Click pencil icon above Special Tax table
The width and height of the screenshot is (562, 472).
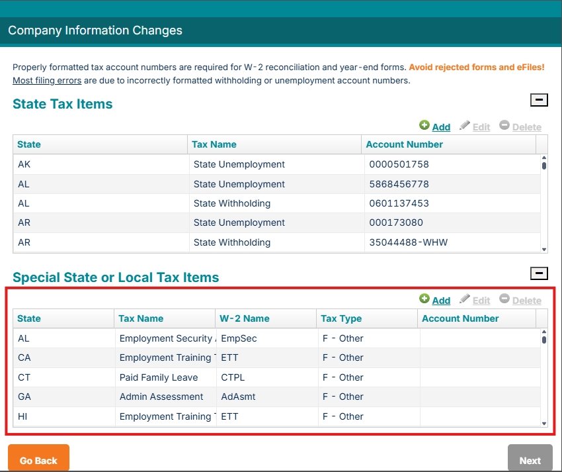(x=465, y=299)
